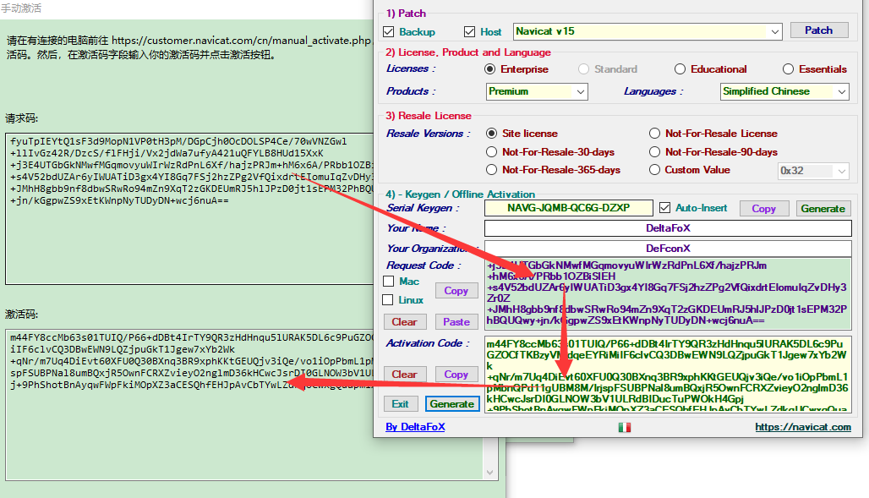Toggle the Backup checkbox

[389, 31]
